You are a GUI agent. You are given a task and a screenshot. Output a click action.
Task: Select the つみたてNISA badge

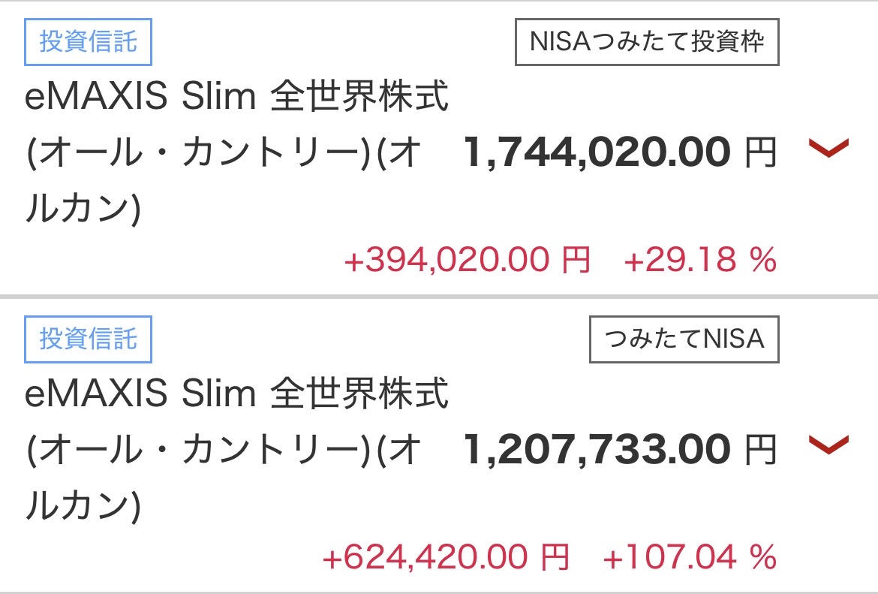click(x=684, y=339)
